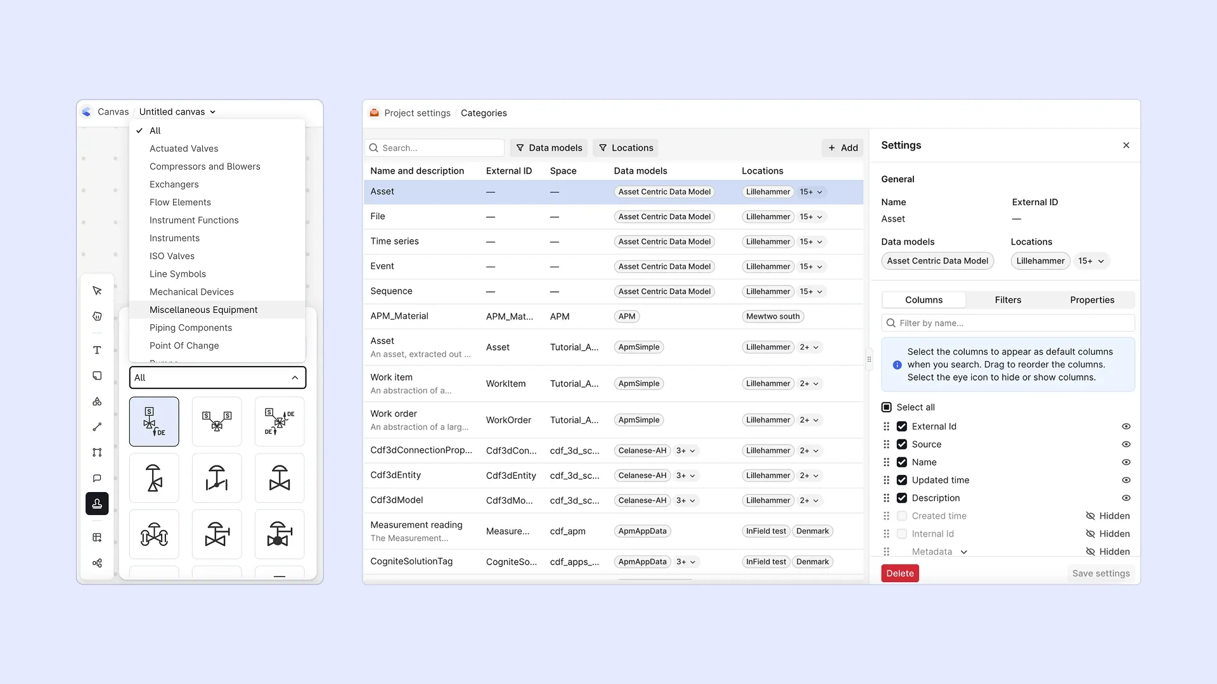Screen dimensions: 1217x684
Task: Uncheck the Updated time column checkbox
Action: 902,480
